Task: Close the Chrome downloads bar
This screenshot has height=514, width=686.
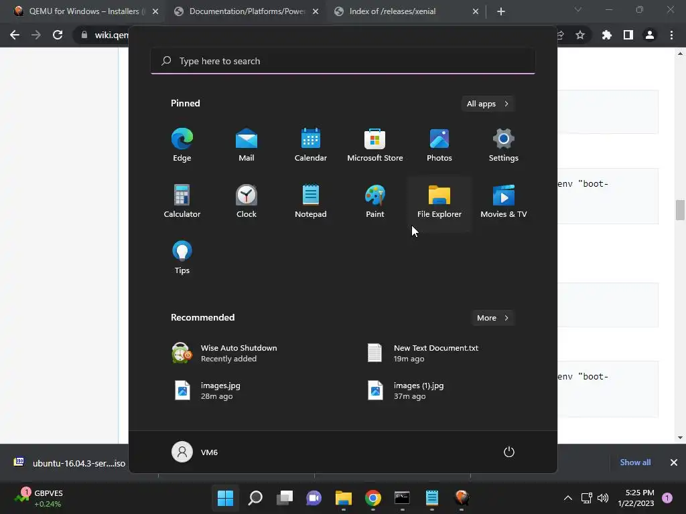Action: [x=674, y=462]
